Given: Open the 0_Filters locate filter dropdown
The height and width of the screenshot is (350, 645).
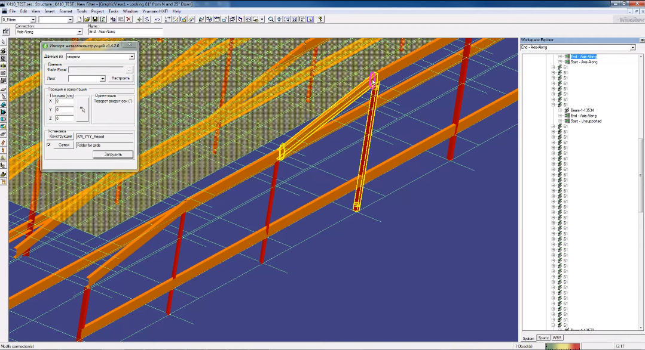Looking at the screenshot, I should (33, 20).
